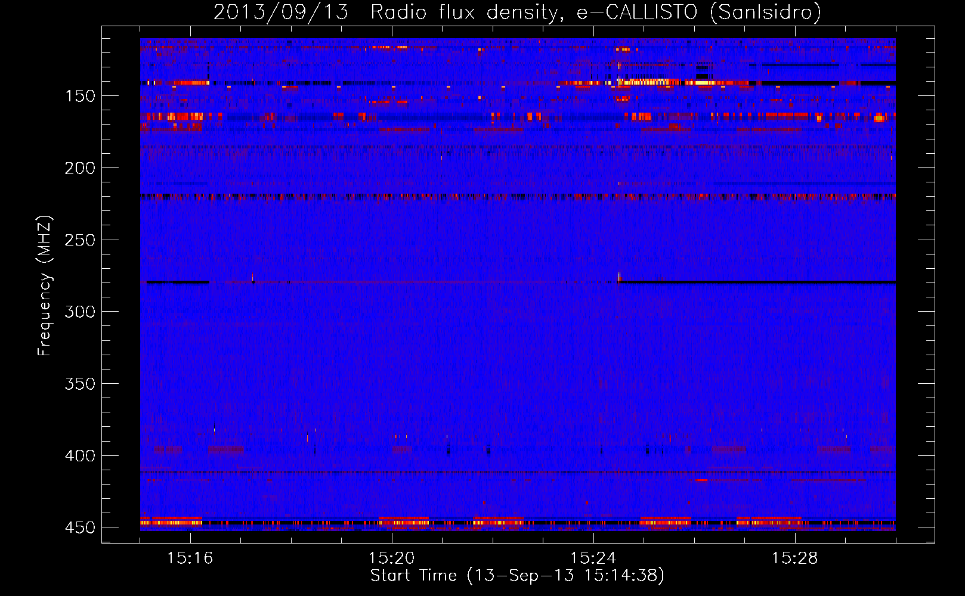Click the 15:20 time tick label
The image size is (965, 596).
point(392,558)
